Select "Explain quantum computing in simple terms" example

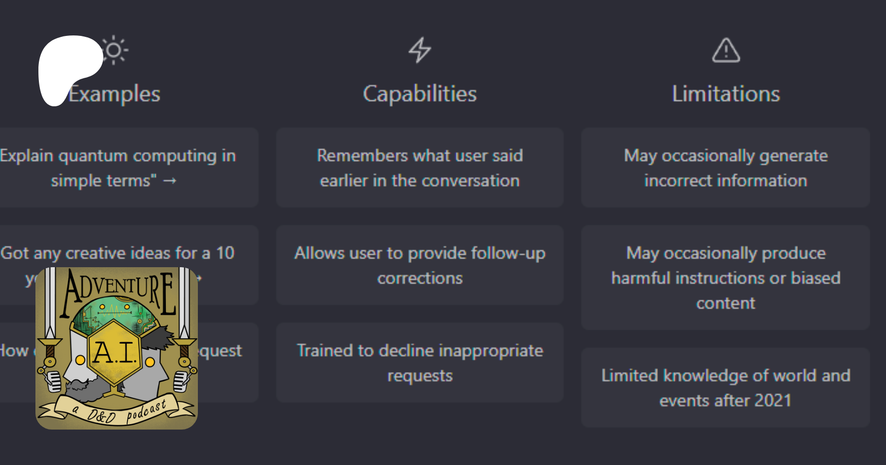[x=118, y=167]
